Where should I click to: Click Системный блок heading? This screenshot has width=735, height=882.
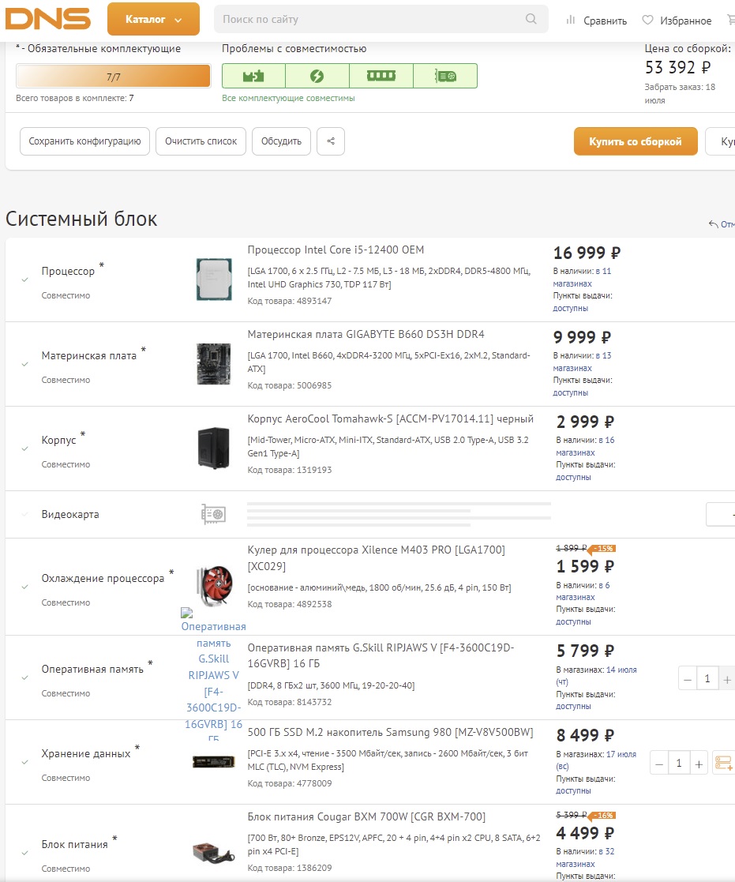tap(81, 219)
